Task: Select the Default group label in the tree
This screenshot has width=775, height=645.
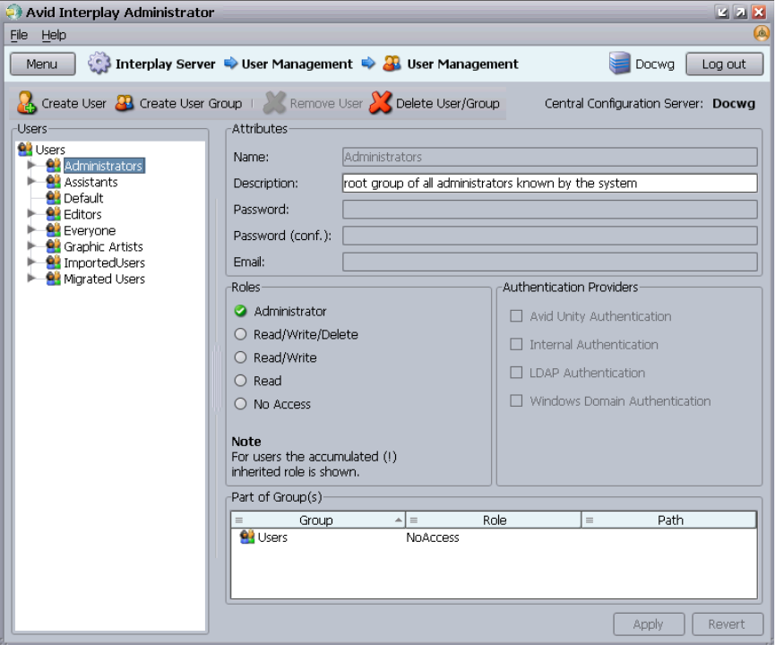Action: 83,198
